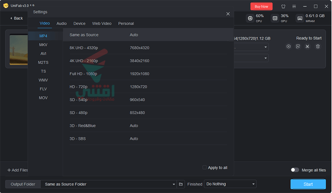Choose the HD - 720p profile
The height and width of the screenshot is (193, 332).
(148, 87)
